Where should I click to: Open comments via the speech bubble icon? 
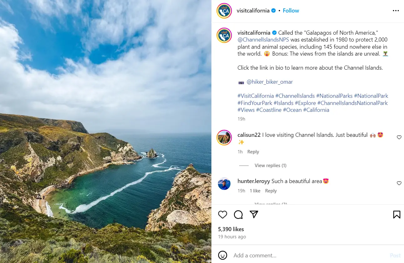238,215
